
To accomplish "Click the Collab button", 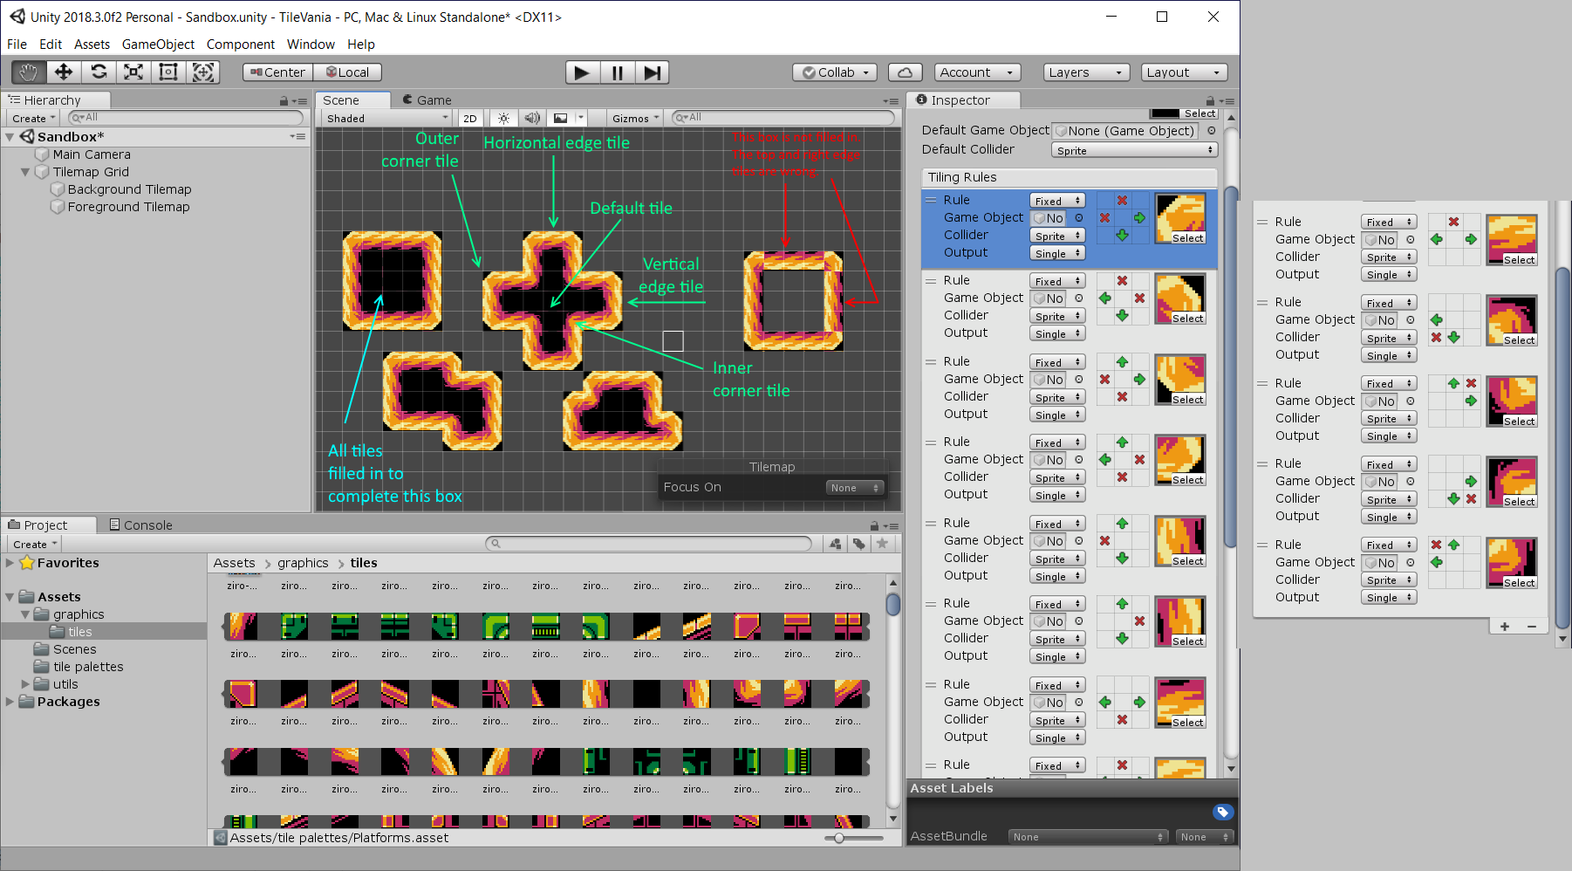I will [835, 72].
